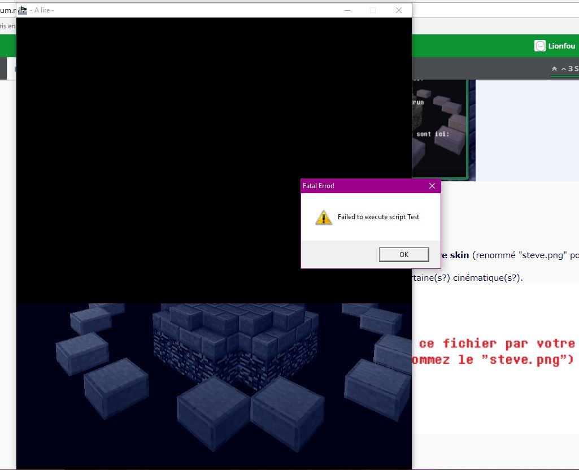Click the '- A lire -' window title text
Screen dimensions: 579x470
pyautogui.click(x=42, y=10)
